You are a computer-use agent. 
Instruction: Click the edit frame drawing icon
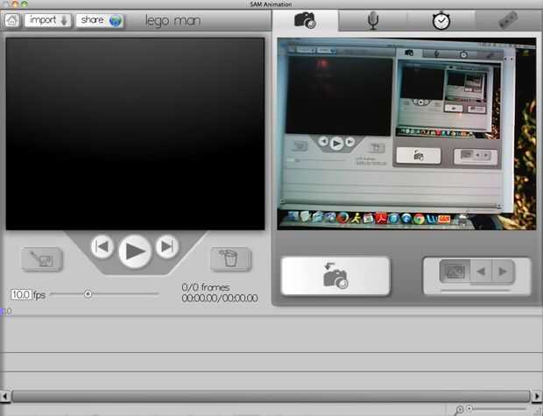42,259
